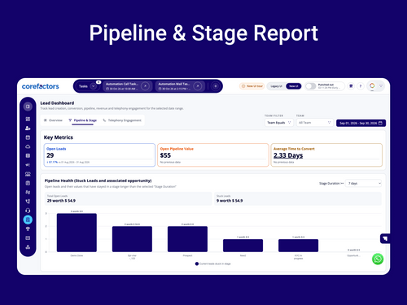Switch to Legacy UI
Viewport: 407px width, 305px height.
(276, 86)
